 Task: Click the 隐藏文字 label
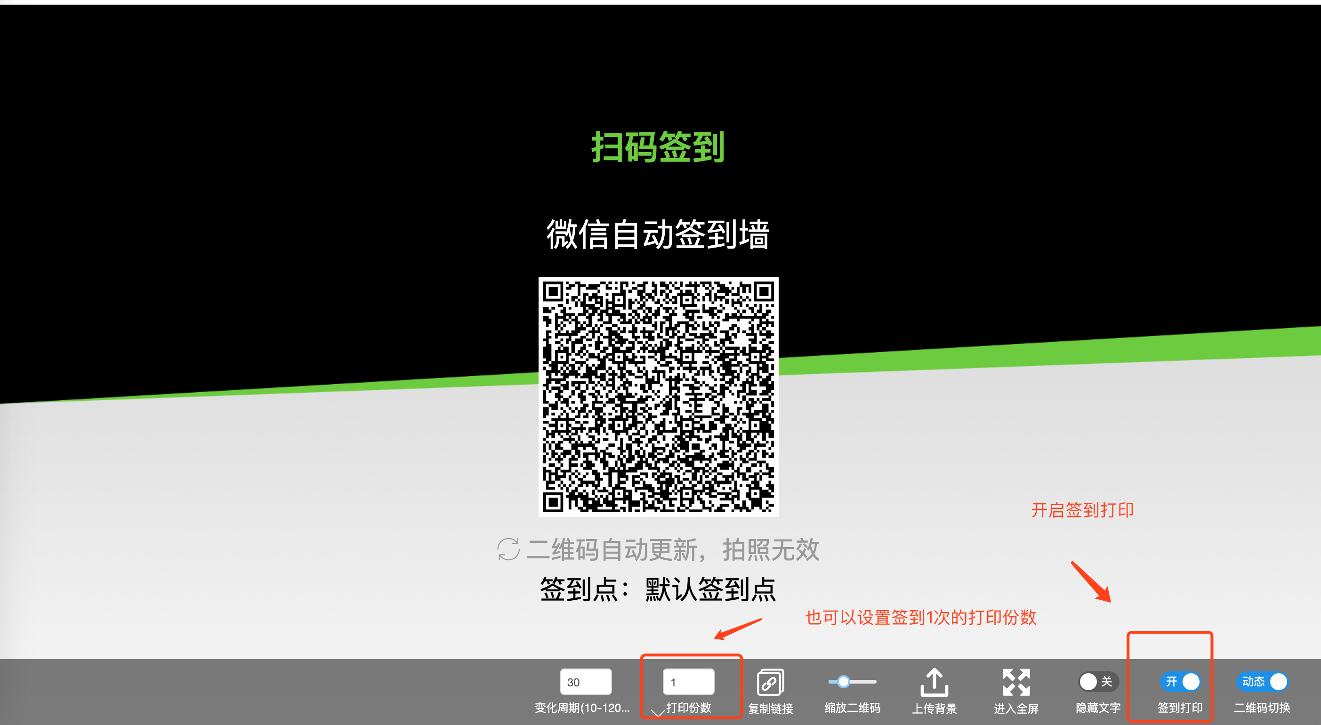(1098, 708)
